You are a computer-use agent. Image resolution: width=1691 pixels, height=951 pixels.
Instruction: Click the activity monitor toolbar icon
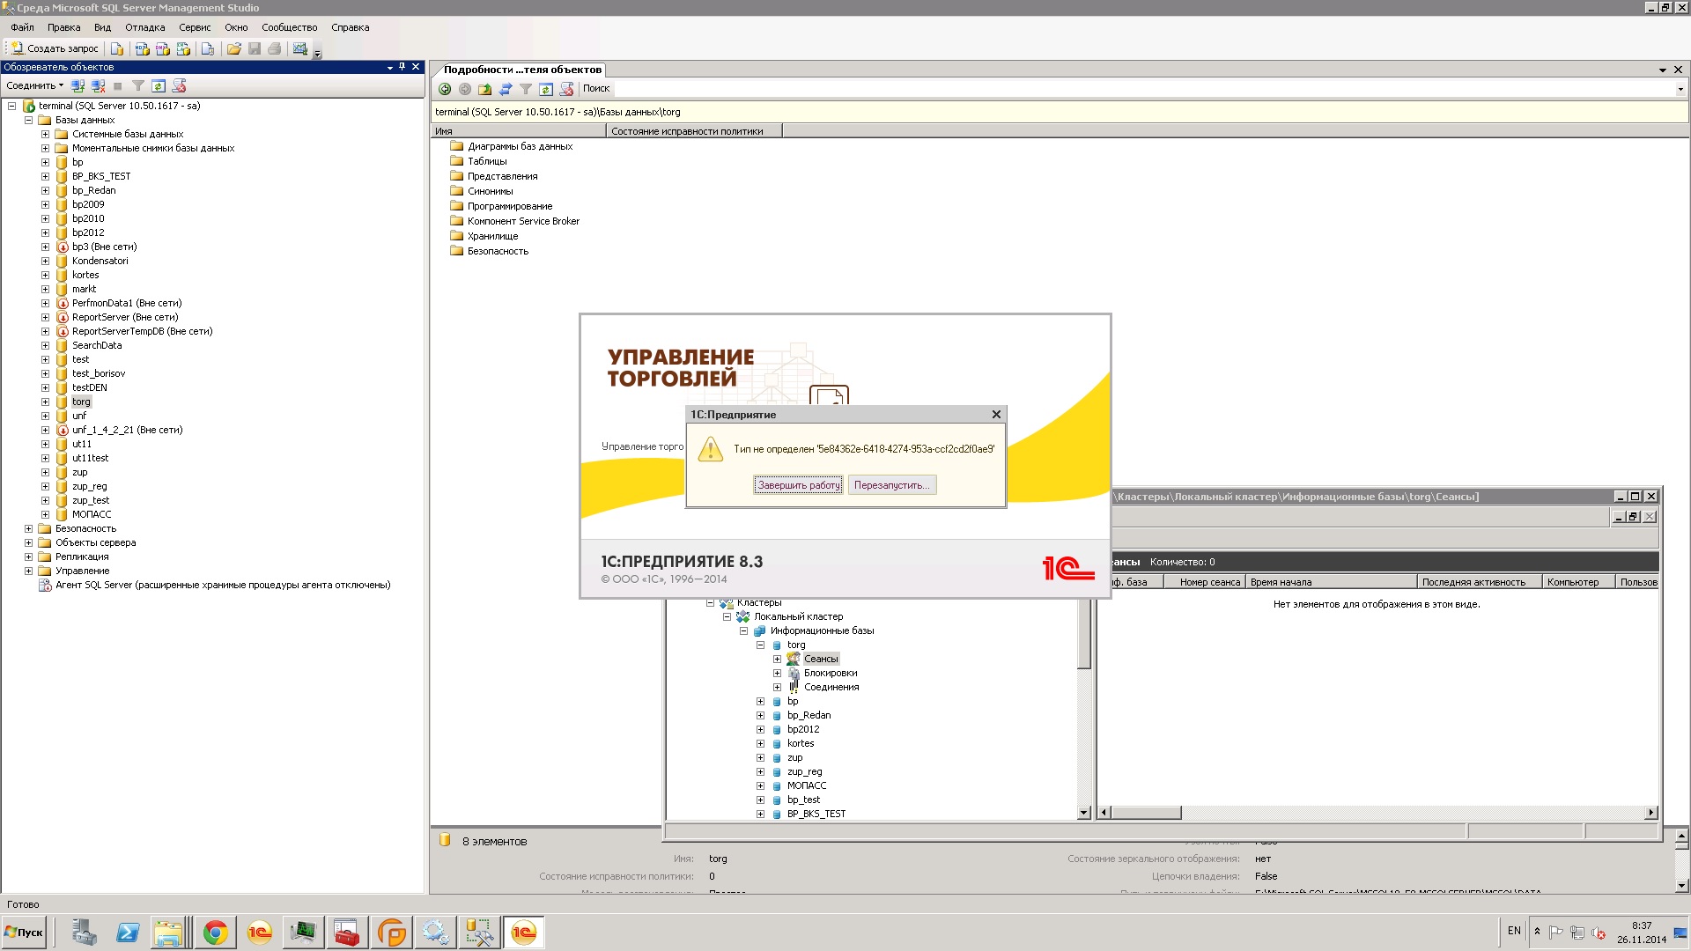(300, 49)
